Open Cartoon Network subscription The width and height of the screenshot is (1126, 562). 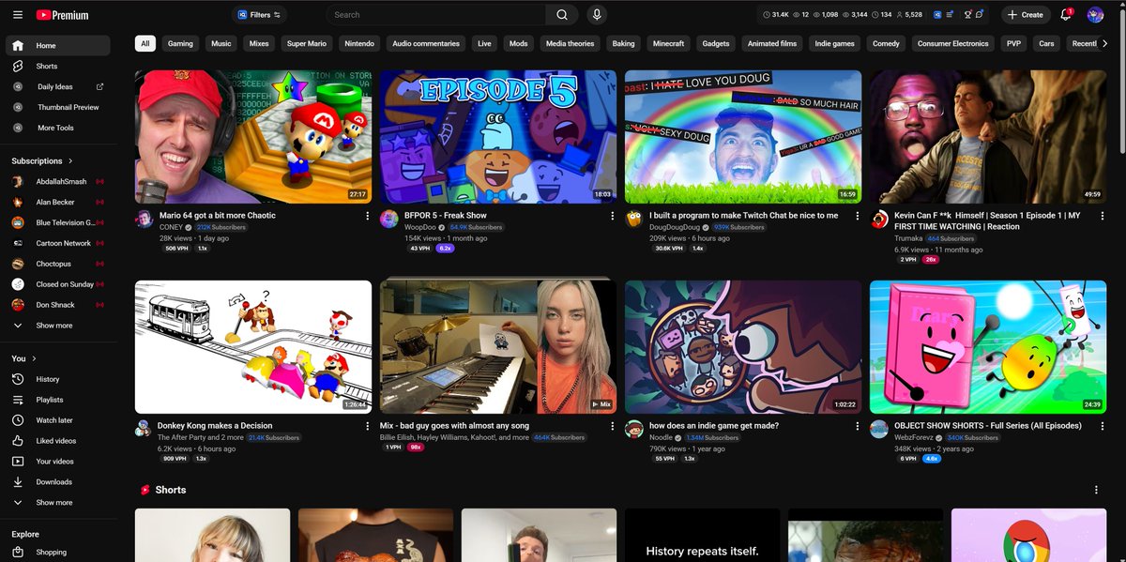pyautogui.click(x=57, y=243)
